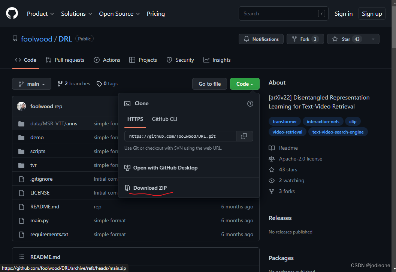Viewport: 396px width, 272px height.
Task: Click the Fork button
Action: click(305, 39)
